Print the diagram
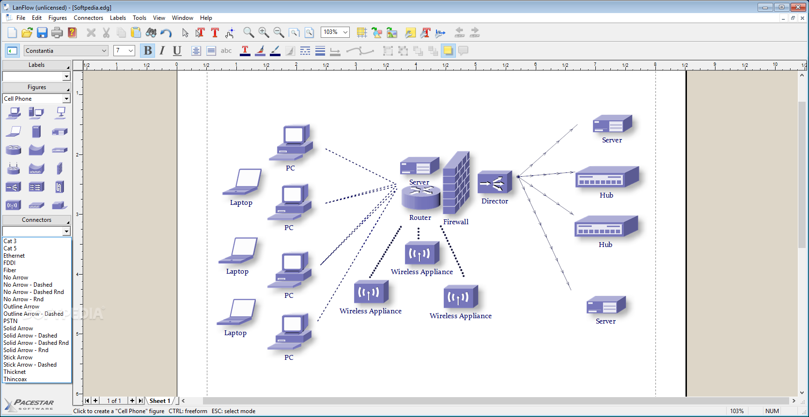Screen dimensions: 809x417 tap(57, 32)
